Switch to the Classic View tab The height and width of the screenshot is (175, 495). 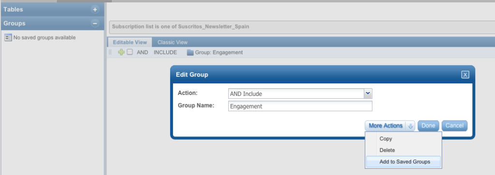click(173, 42)
